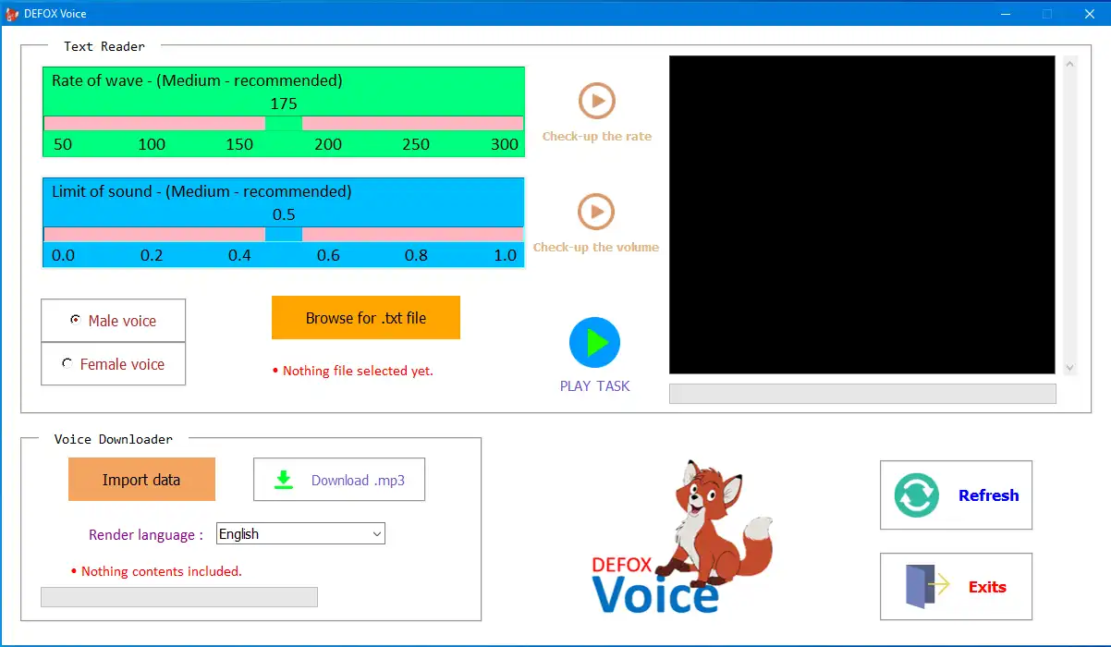Click the fox app icon in title bar
This screenshot has height=647, width=1111.
coord(13,14)
